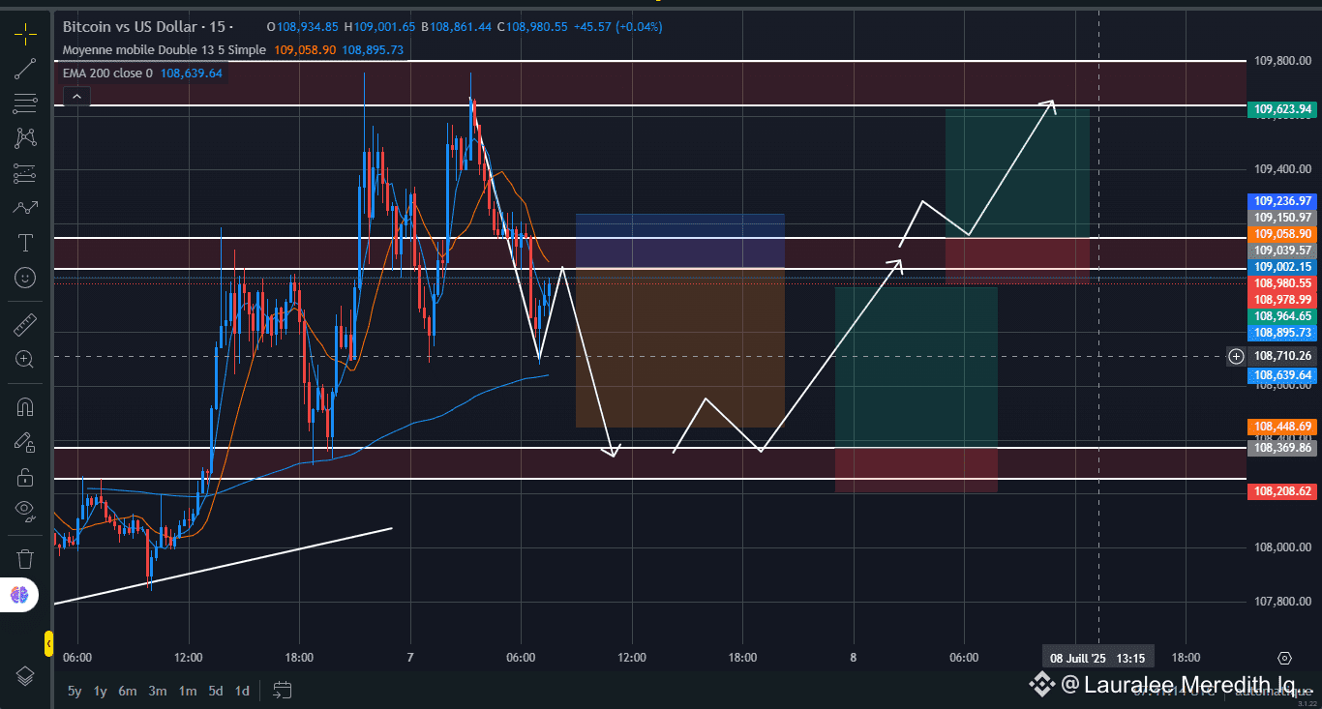Activate the zoom in tool
The width and height of the screenshot is (1322, 709).
tap(25, 360)
